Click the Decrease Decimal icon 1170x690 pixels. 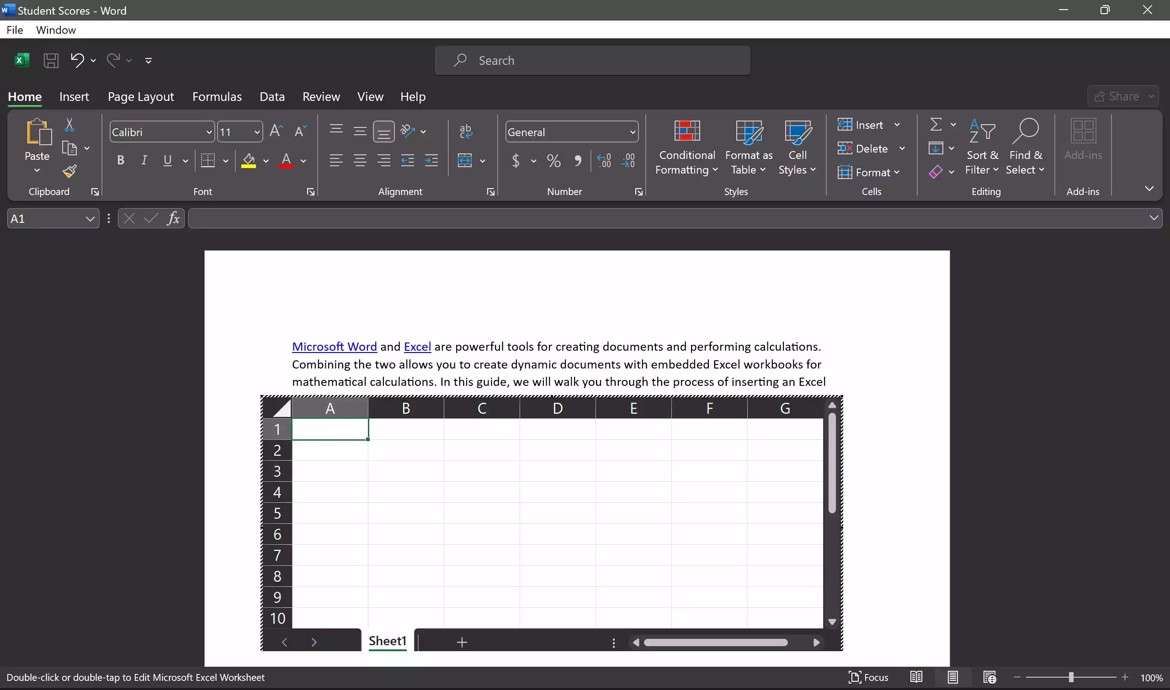click(628, 160)
